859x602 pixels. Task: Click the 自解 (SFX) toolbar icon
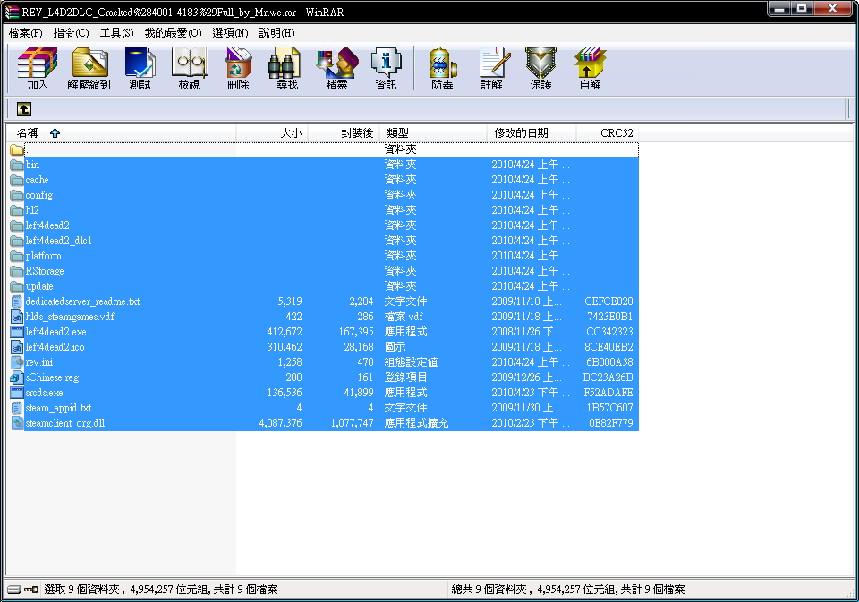coord(590,69)
